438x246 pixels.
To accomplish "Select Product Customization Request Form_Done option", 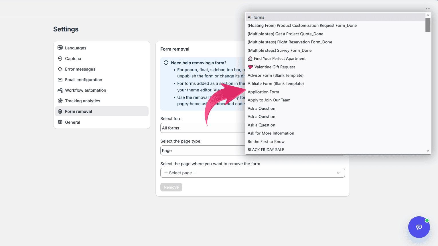I will point(335,25).
